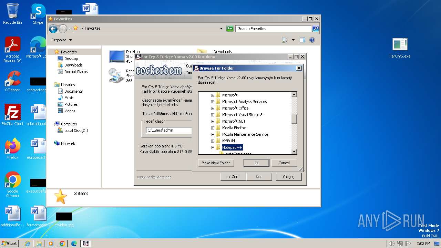This screenshot has height=248, width=441.
Task: Select Recent Places in navigation pane
Action: click(x=76, y=72)
